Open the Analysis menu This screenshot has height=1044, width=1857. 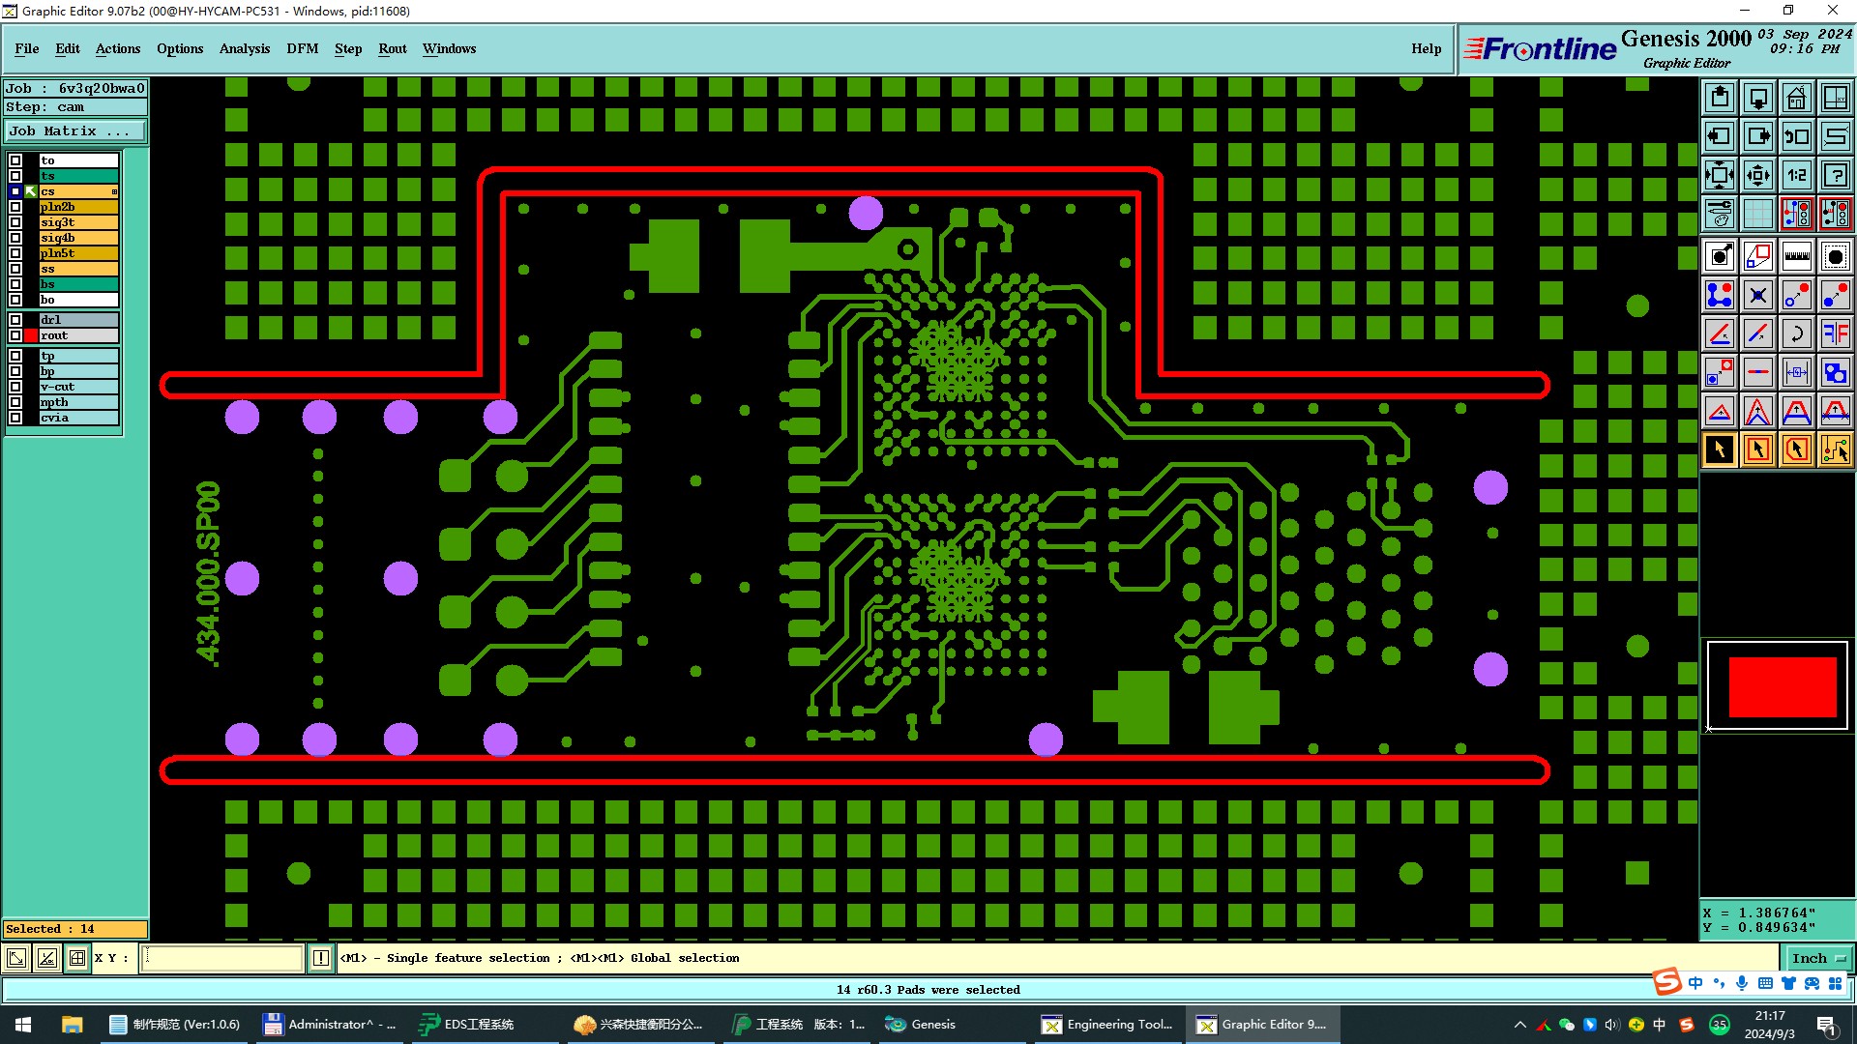[x=244, y=48]
